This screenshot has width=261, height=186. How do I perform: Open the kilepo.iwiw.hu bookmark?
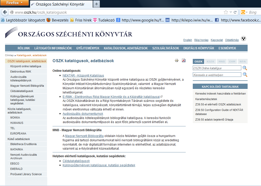[189, 20]
